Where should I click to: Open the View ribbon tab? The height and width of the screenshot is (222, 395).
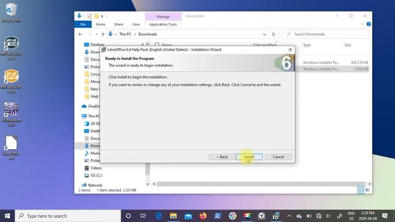pos(136,25)
